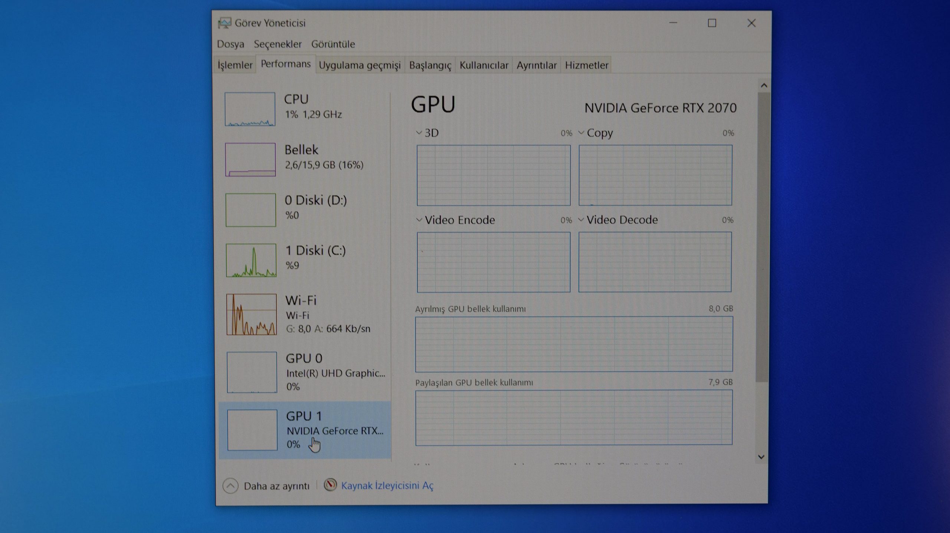The image size is (950, 533).
Task: Open the Hizmetler tab
Action: tap(586, 65)
